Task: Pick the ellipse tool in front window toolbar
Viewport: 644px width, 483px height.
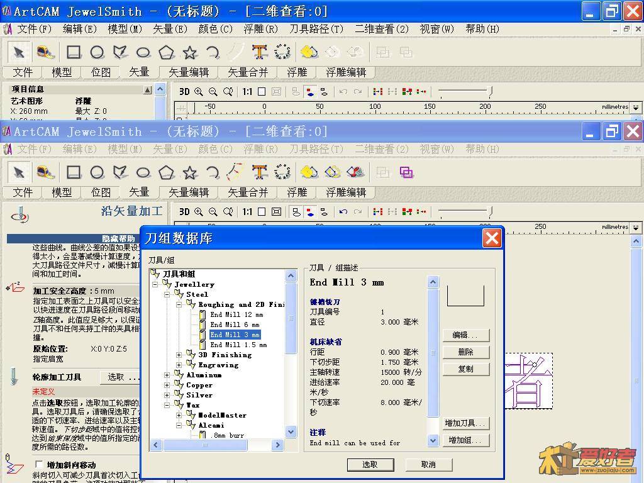Action: pyautogui.click(x=143, y=172)
